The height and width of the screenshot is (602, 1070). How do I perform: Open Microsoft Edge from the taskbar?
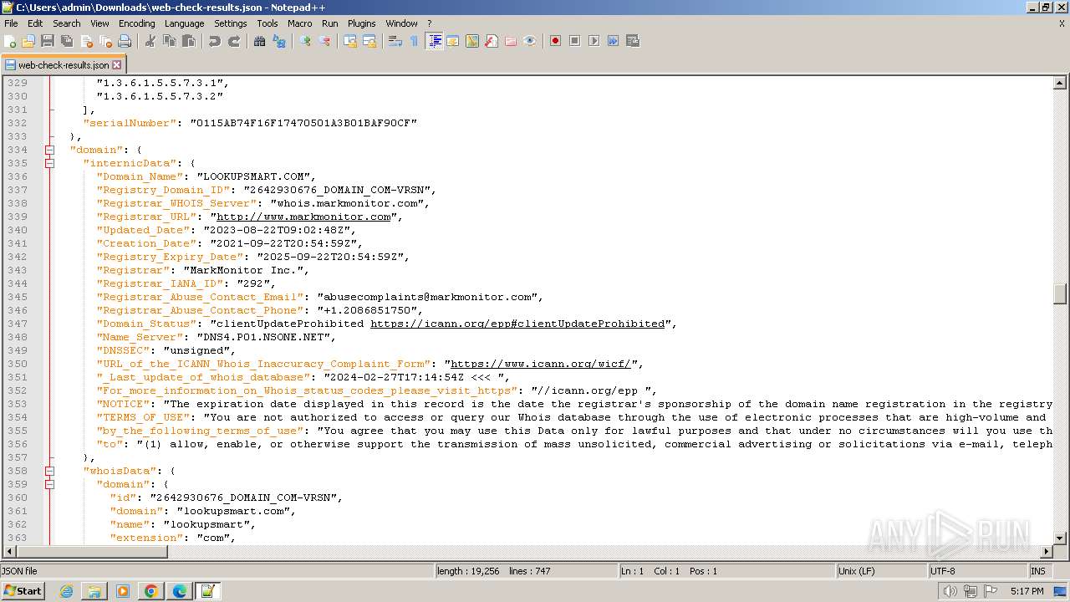point(179,591)
